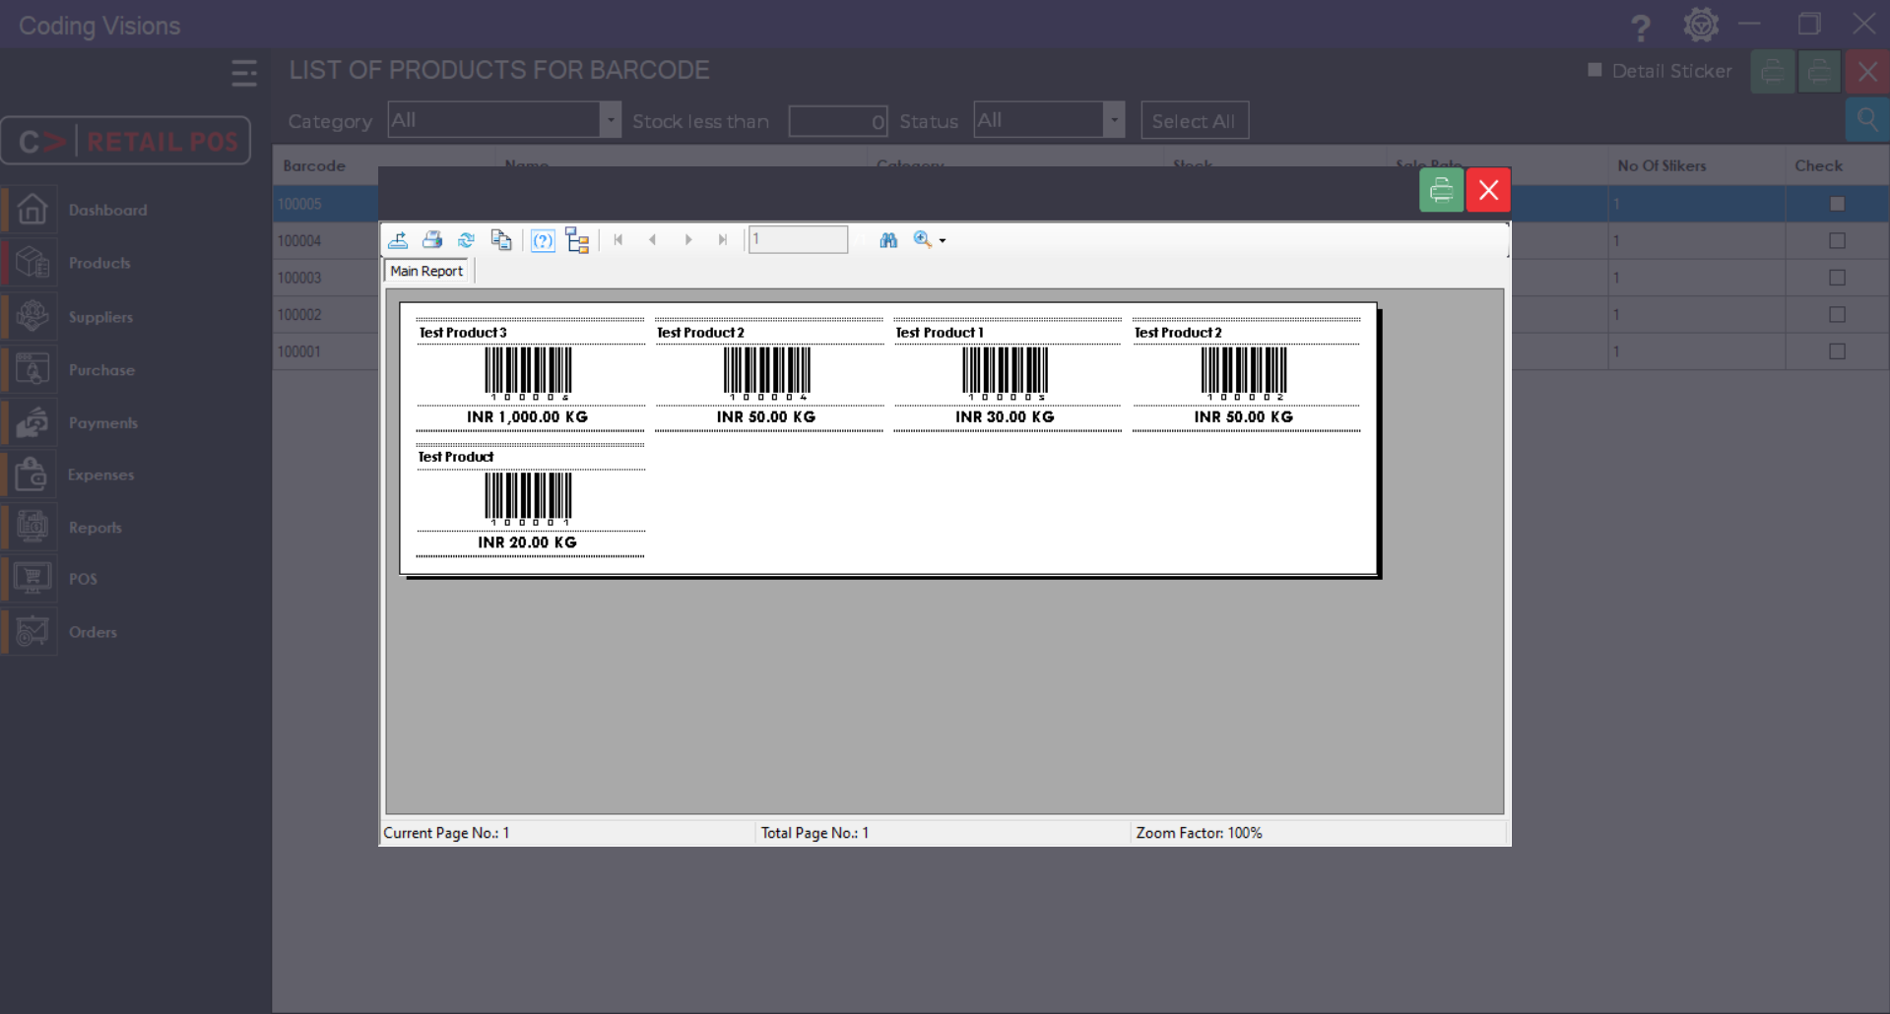The height and width of the screenshot is (1014, 1890).
Task: Click the INR 20.00 KG price text
Action: (x=527, y=542)
